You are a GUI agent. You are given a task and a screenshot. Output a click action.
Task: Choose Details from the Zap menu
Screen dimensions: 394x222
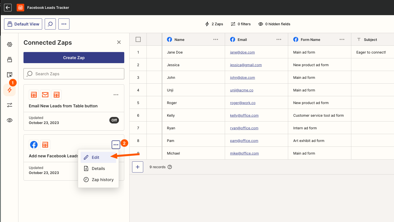tap(98, 168)
